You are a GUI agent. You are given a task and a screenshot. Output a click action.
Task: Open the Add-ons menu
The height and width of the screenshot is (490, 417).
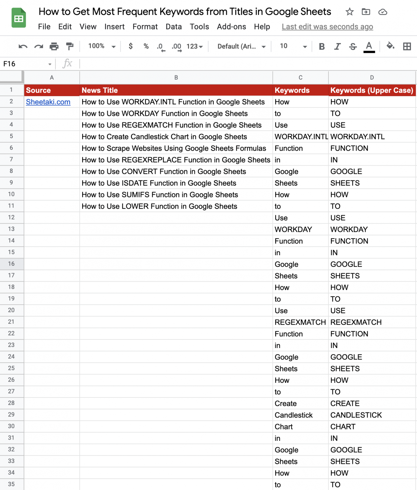pos(231,27)
